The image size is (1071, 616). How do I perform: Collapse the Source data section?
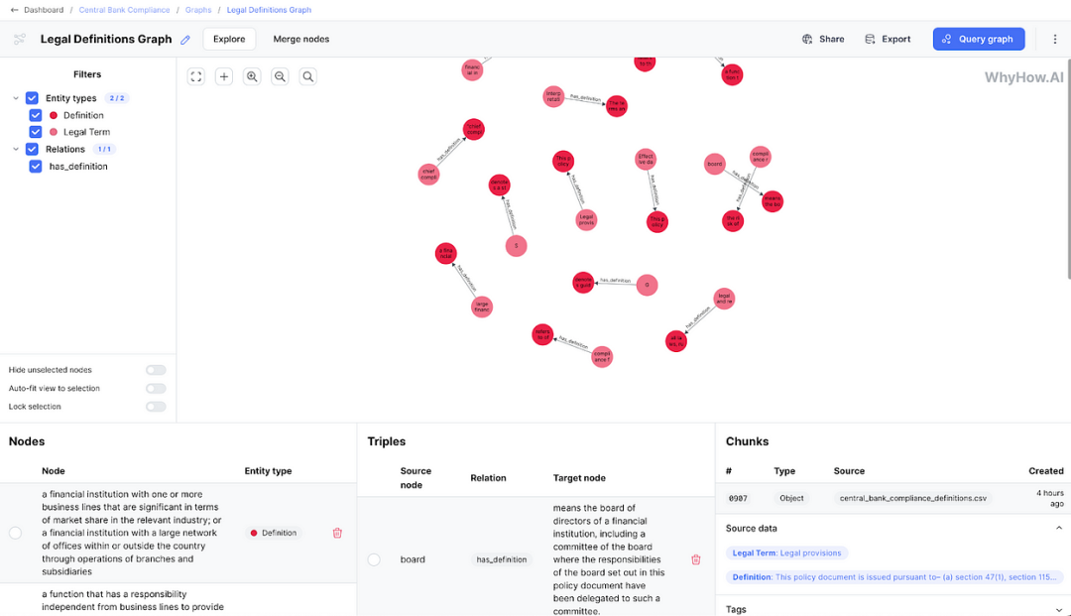1059,528
